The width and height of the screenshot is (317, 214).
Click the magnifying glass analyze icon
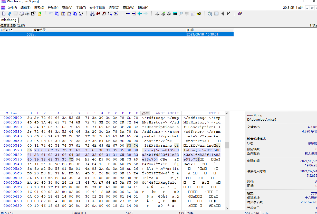coord(181,14)
